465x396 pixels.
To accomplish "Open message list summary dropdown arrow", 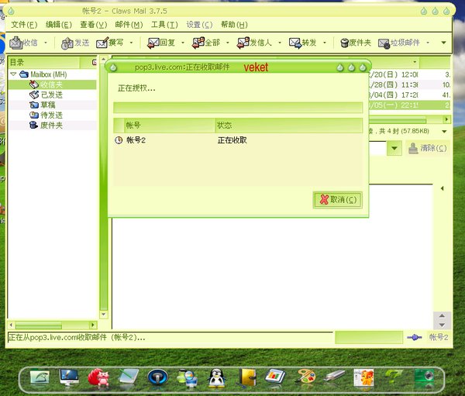I will pos(444,131).
